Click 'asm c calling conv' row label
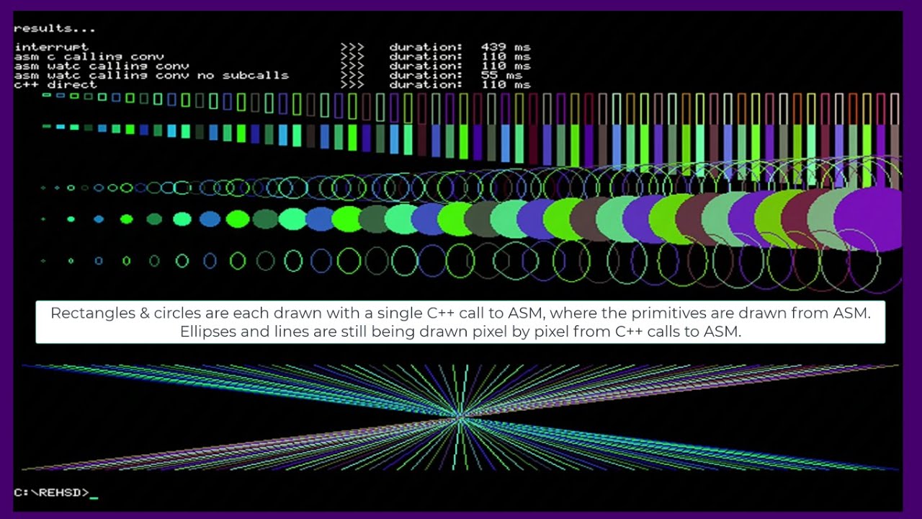This screenshot has width=922, height=519. pyautogui.click(x=89, y=56)
